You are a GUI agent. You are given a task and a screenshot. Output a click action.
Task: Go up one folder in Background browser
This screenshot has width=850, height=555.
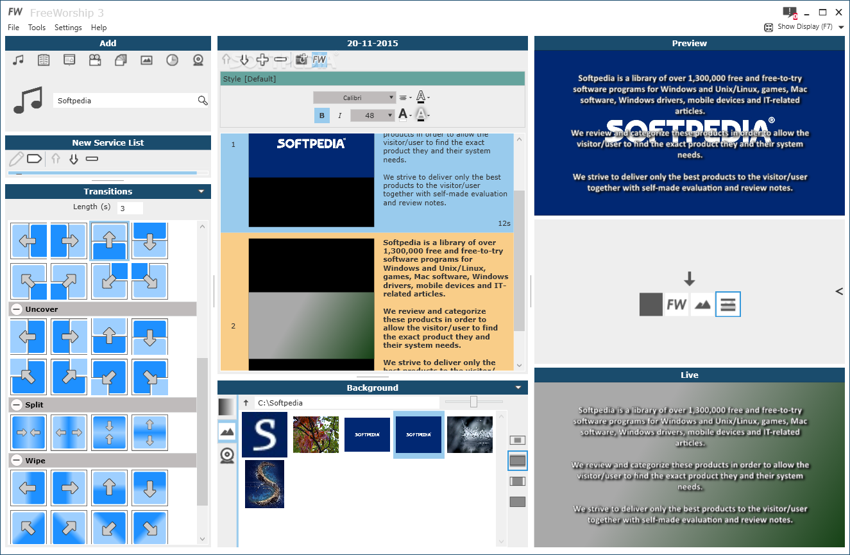(246, 403)
